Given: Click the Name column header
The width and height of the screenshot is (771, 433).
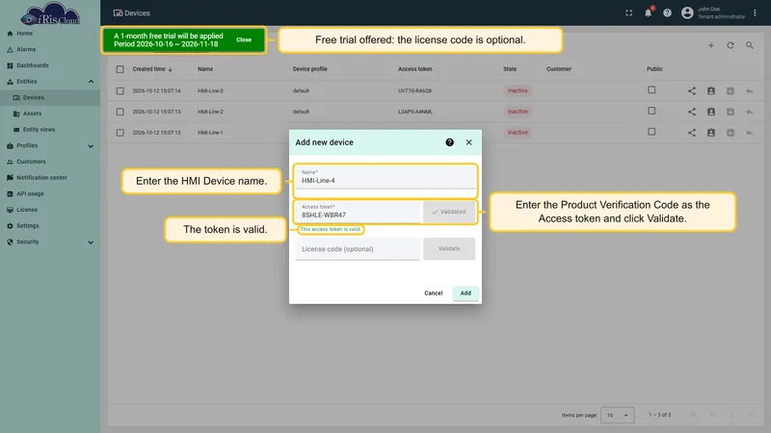Looking at the screenshot, I should (205, 69).
